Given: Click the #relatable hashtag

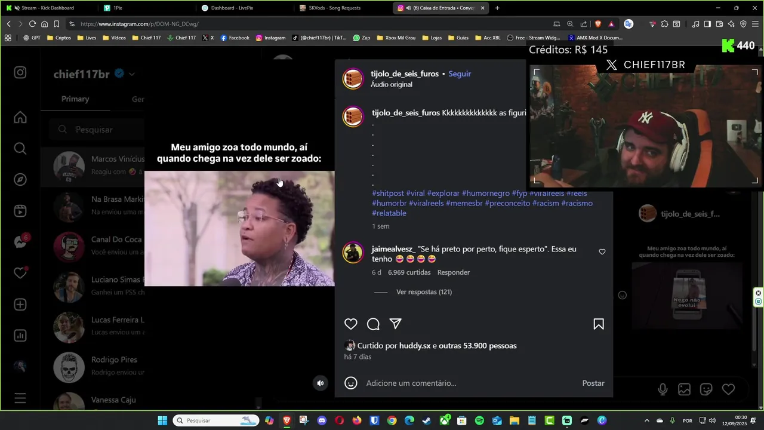Looking at the screenshot, I should coord(389,213).
